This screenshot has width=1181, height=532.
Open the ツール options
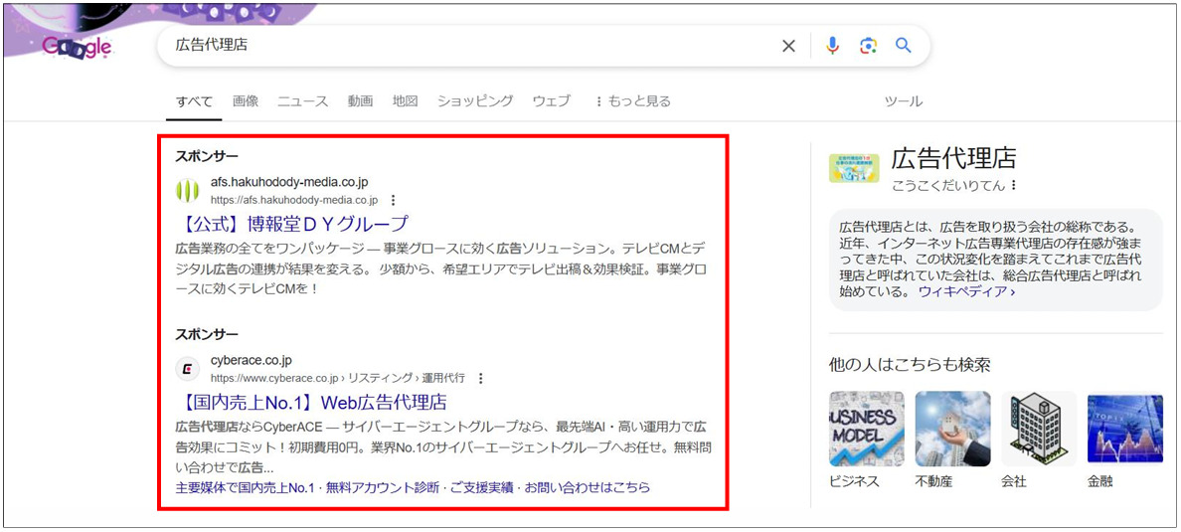click(903, 101)
